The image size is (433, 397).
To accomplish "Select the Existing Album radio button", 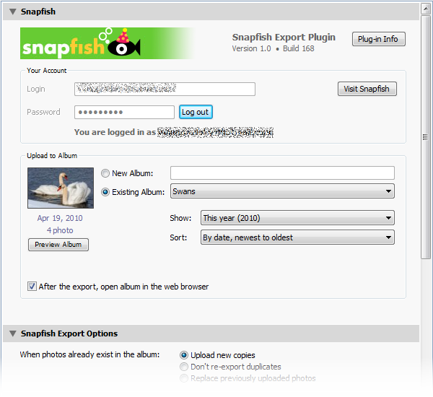I will [105, 192].
